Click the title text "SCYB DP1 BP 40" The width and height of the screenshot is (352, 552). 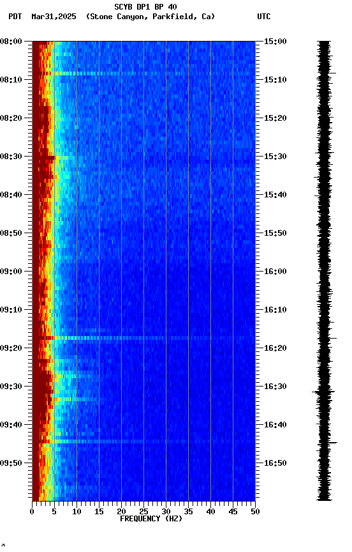(x=145, y=6)
